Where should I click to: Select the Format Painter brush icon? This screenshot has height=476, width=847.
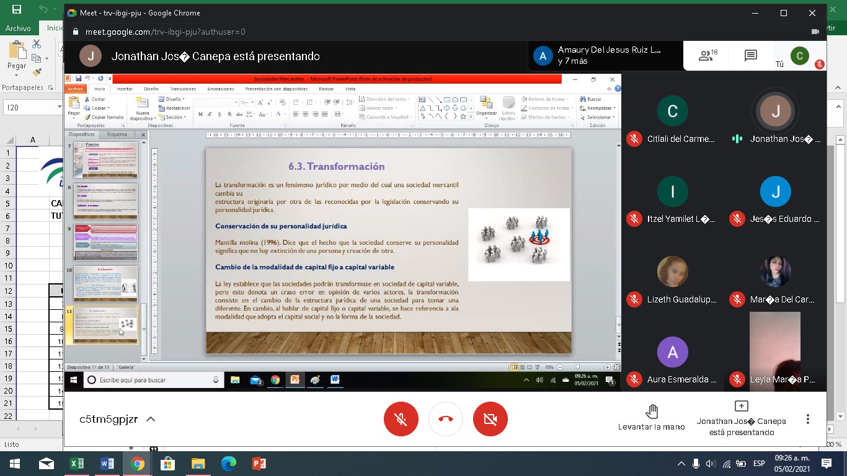37,72
